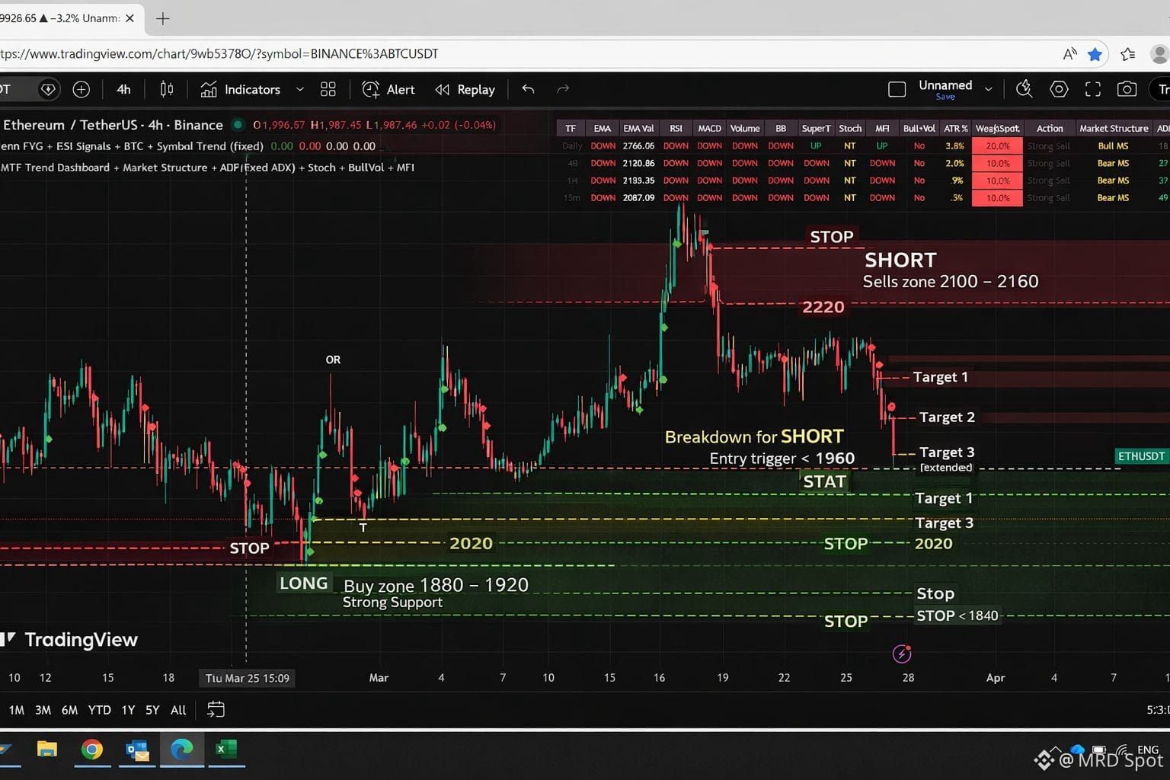The width and height of the screenshot is (1170, 780).
Task: Open the Indicators panel
Action: pyautogui.click(x=241, y=89)
